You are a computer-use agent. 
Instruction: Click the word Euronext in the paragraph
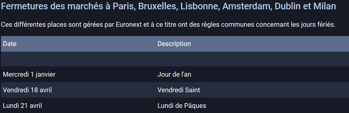(x=129, y=25)
